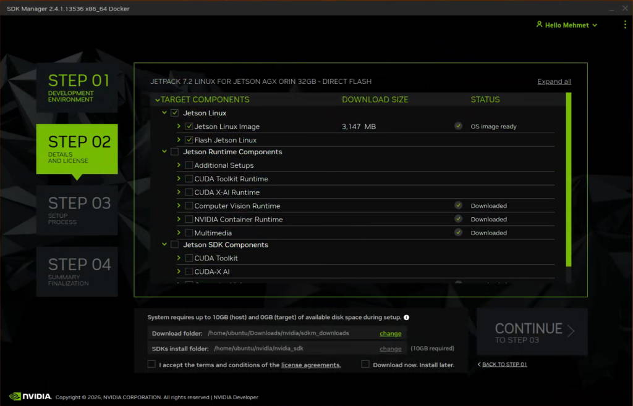Open the Hello Mehmet account dropdown
Screen dimensions: 633x406
[567, 25]
